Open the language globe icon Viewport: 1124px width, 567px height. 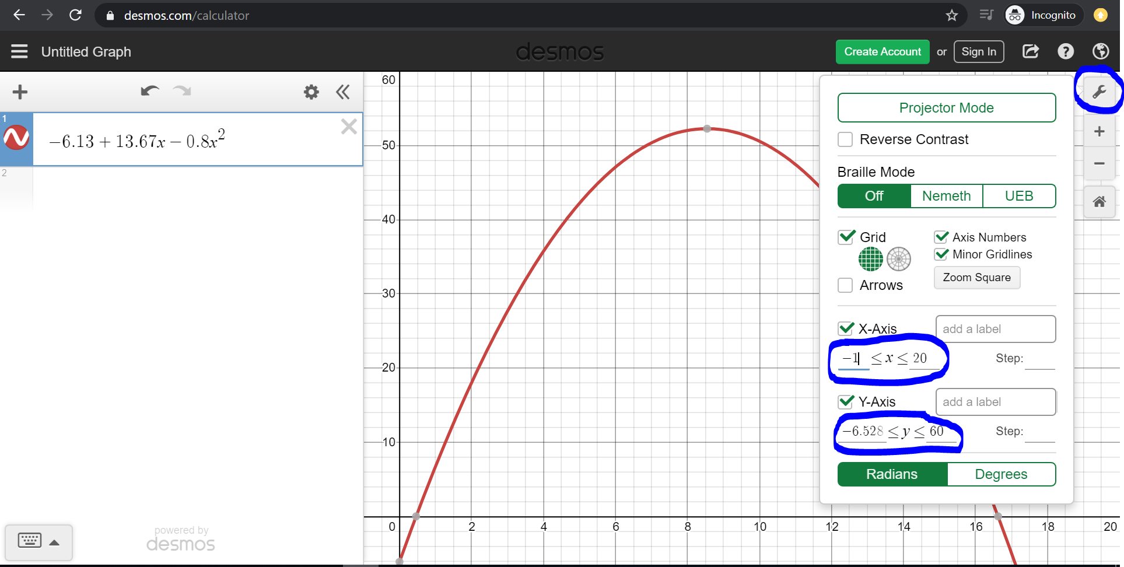coord(1101,51)
